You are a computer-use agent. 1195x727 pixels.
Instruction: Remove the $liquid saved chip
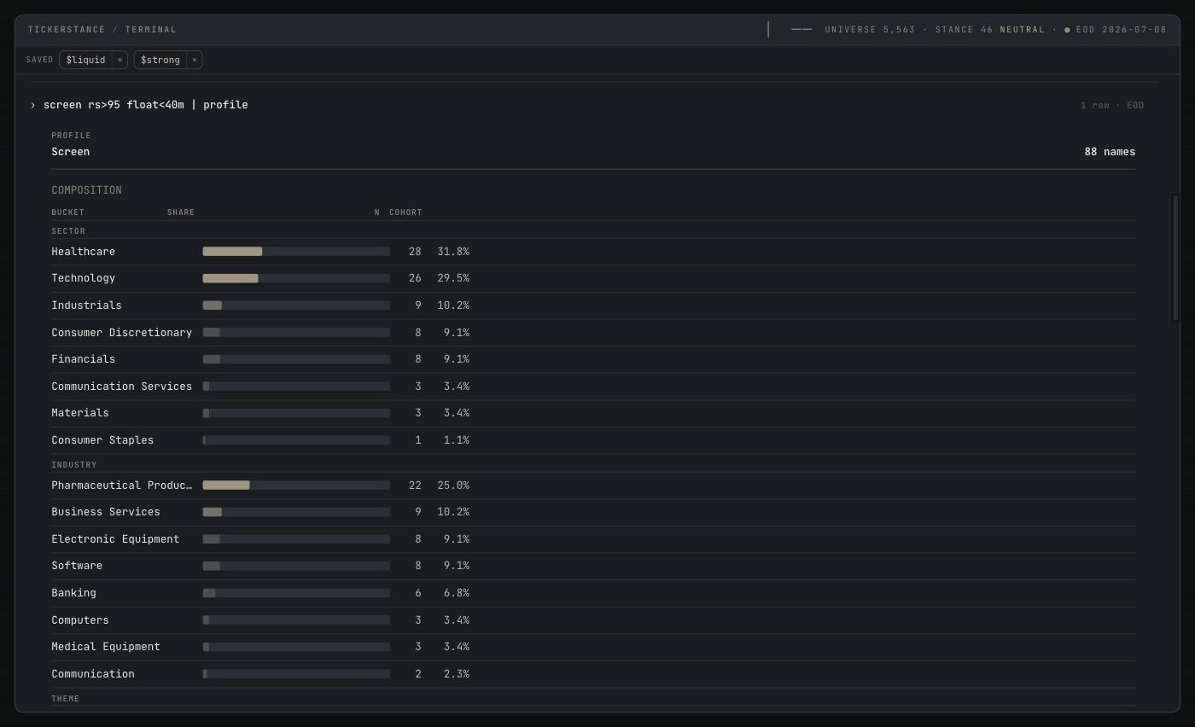pos(119,60)
